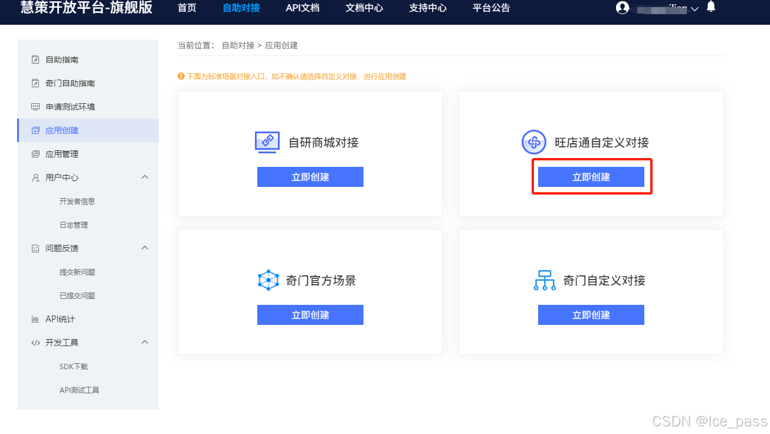Click the 旺店通自定义对接 card title
This screenshot has height=434, width=770.
602,142
